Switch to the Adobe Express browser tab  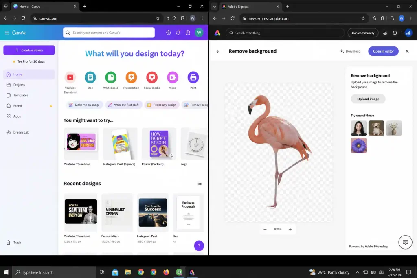(x=250, y=7)
